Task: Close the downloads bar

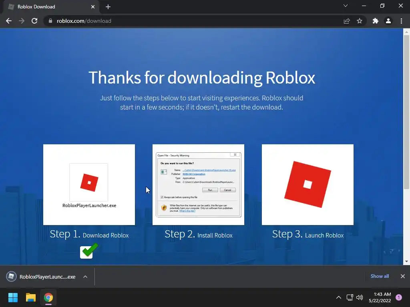Action: 403,276
